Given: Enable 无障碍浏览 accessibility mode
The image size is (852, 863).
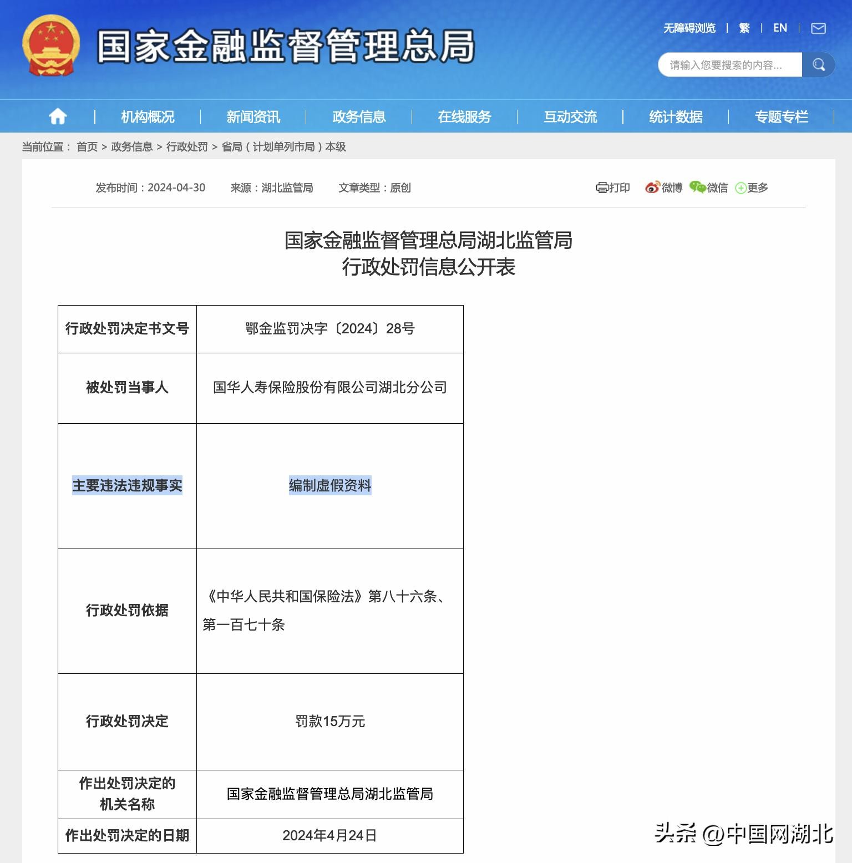Looking at the screenshot, I should tap(689, 28).
